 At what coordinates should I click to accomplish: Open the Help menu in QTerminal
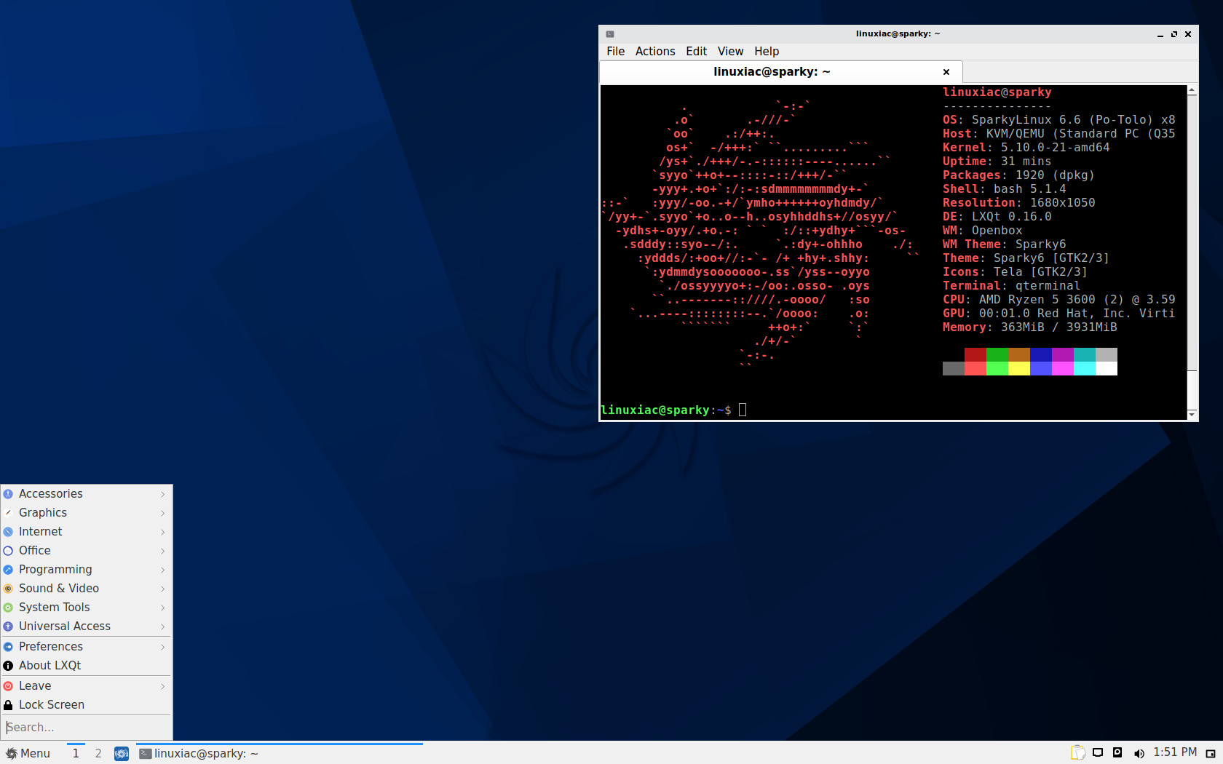767,51
